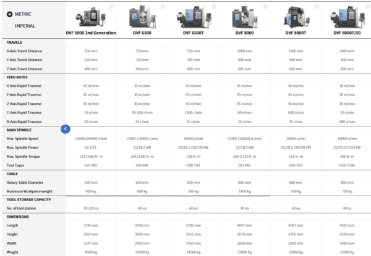Image resolution: width=371 pixels, height=256 pixels.
Task: Open DVF 6500T machine image
Action: pyautogui.click(x=194, y=17)
